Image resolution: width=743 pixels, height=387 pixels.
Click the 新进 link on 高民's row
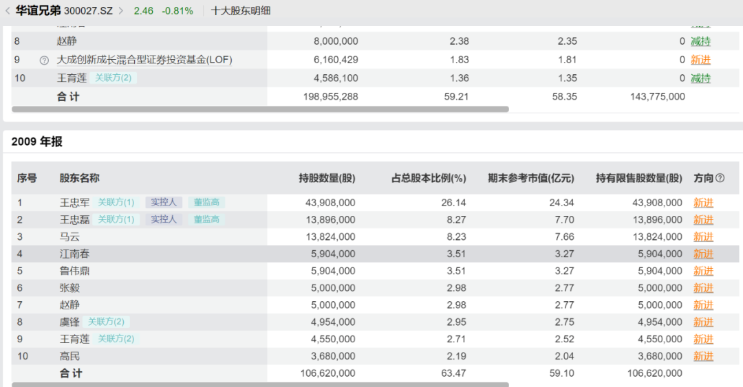tap(703, 356)
